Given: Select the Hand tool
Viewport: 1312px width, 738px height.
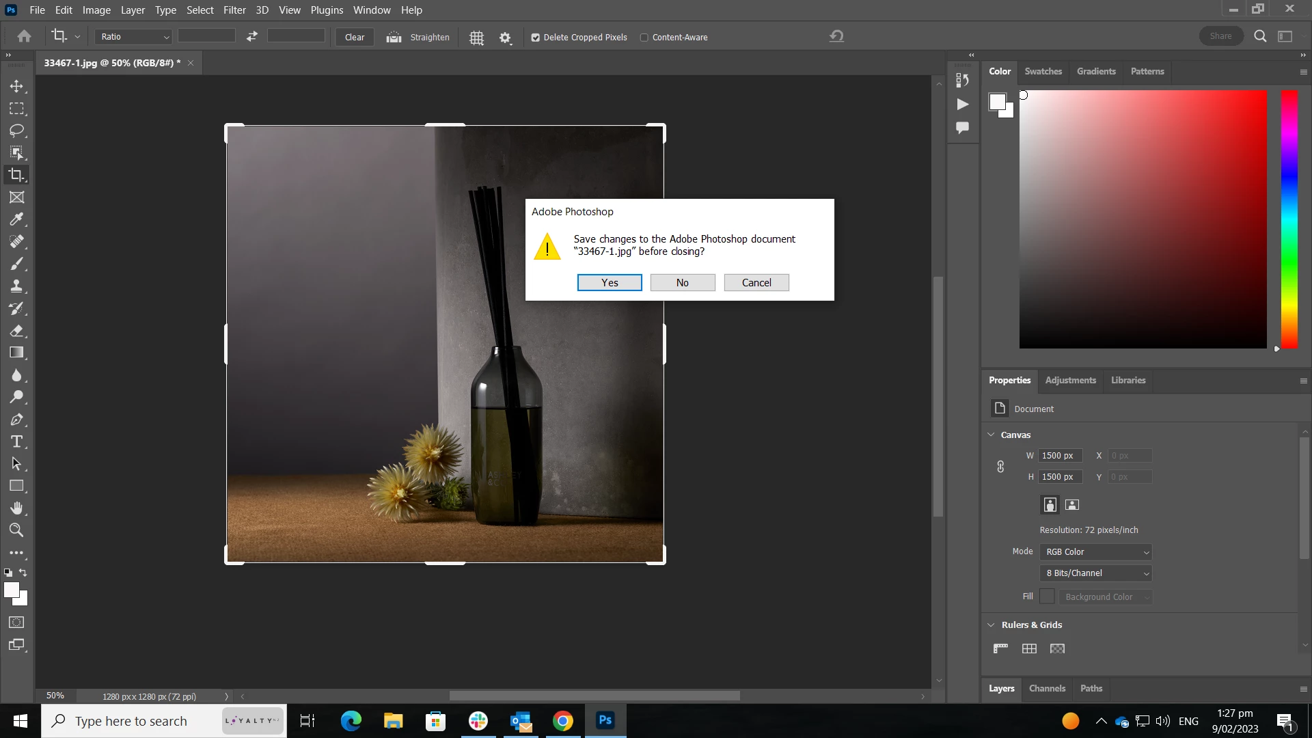Looking at the screenshot, I should click(16, 508).
